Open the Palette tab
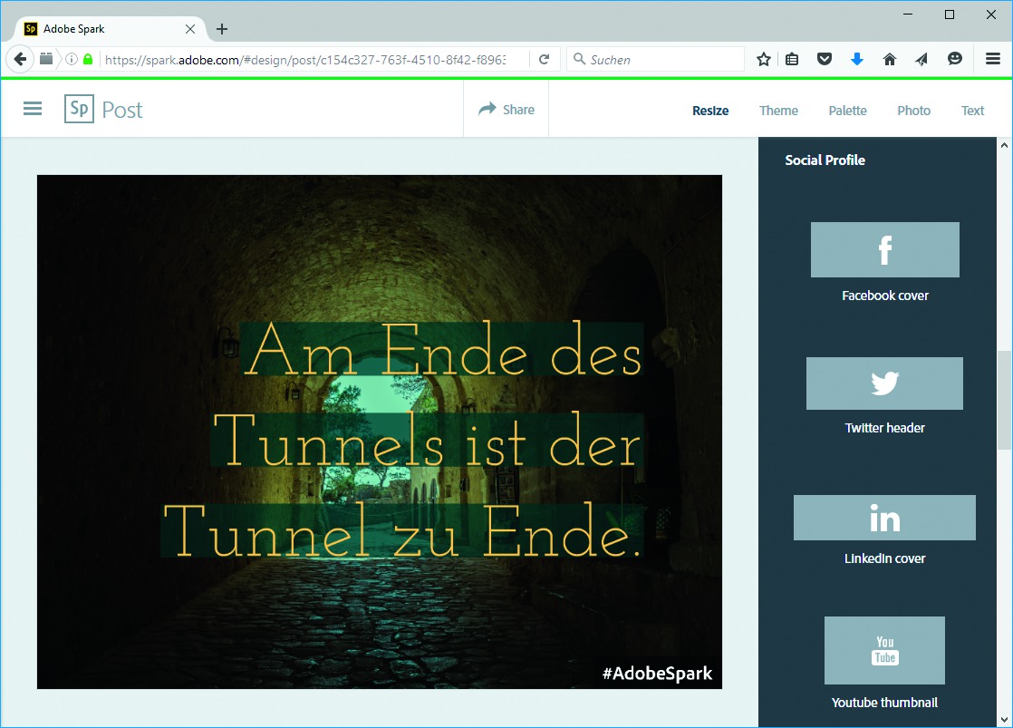 (x=847, y=111)
